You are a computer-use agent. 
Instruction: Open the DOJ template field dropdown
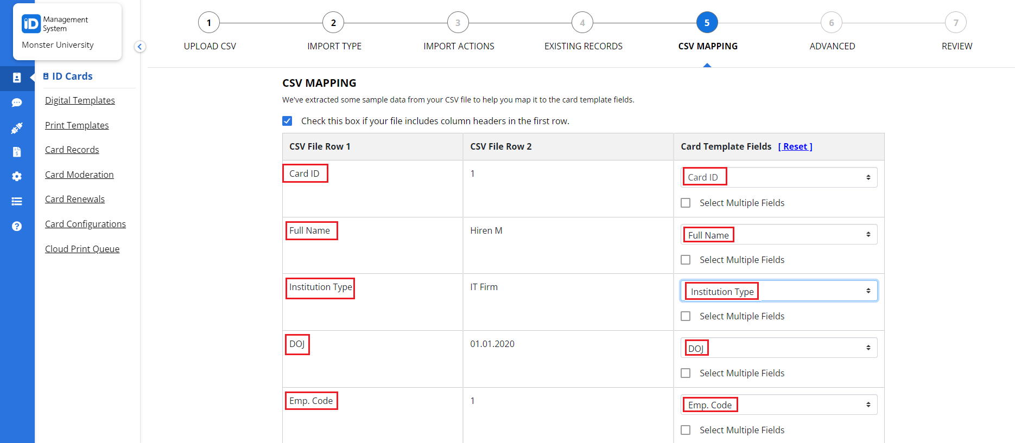coord(779,348)
